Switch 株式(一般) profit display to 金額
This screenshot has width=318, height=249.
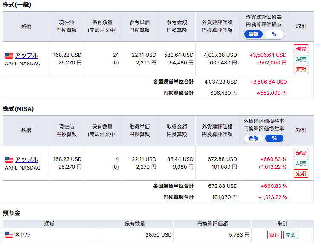[x=253, y=34]
